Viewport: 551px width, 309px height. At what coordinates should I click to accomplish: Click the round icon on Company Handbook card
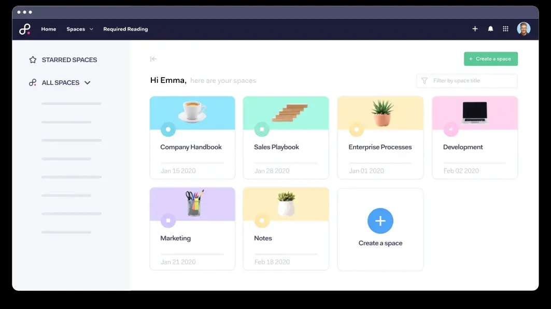pos(168,129)
